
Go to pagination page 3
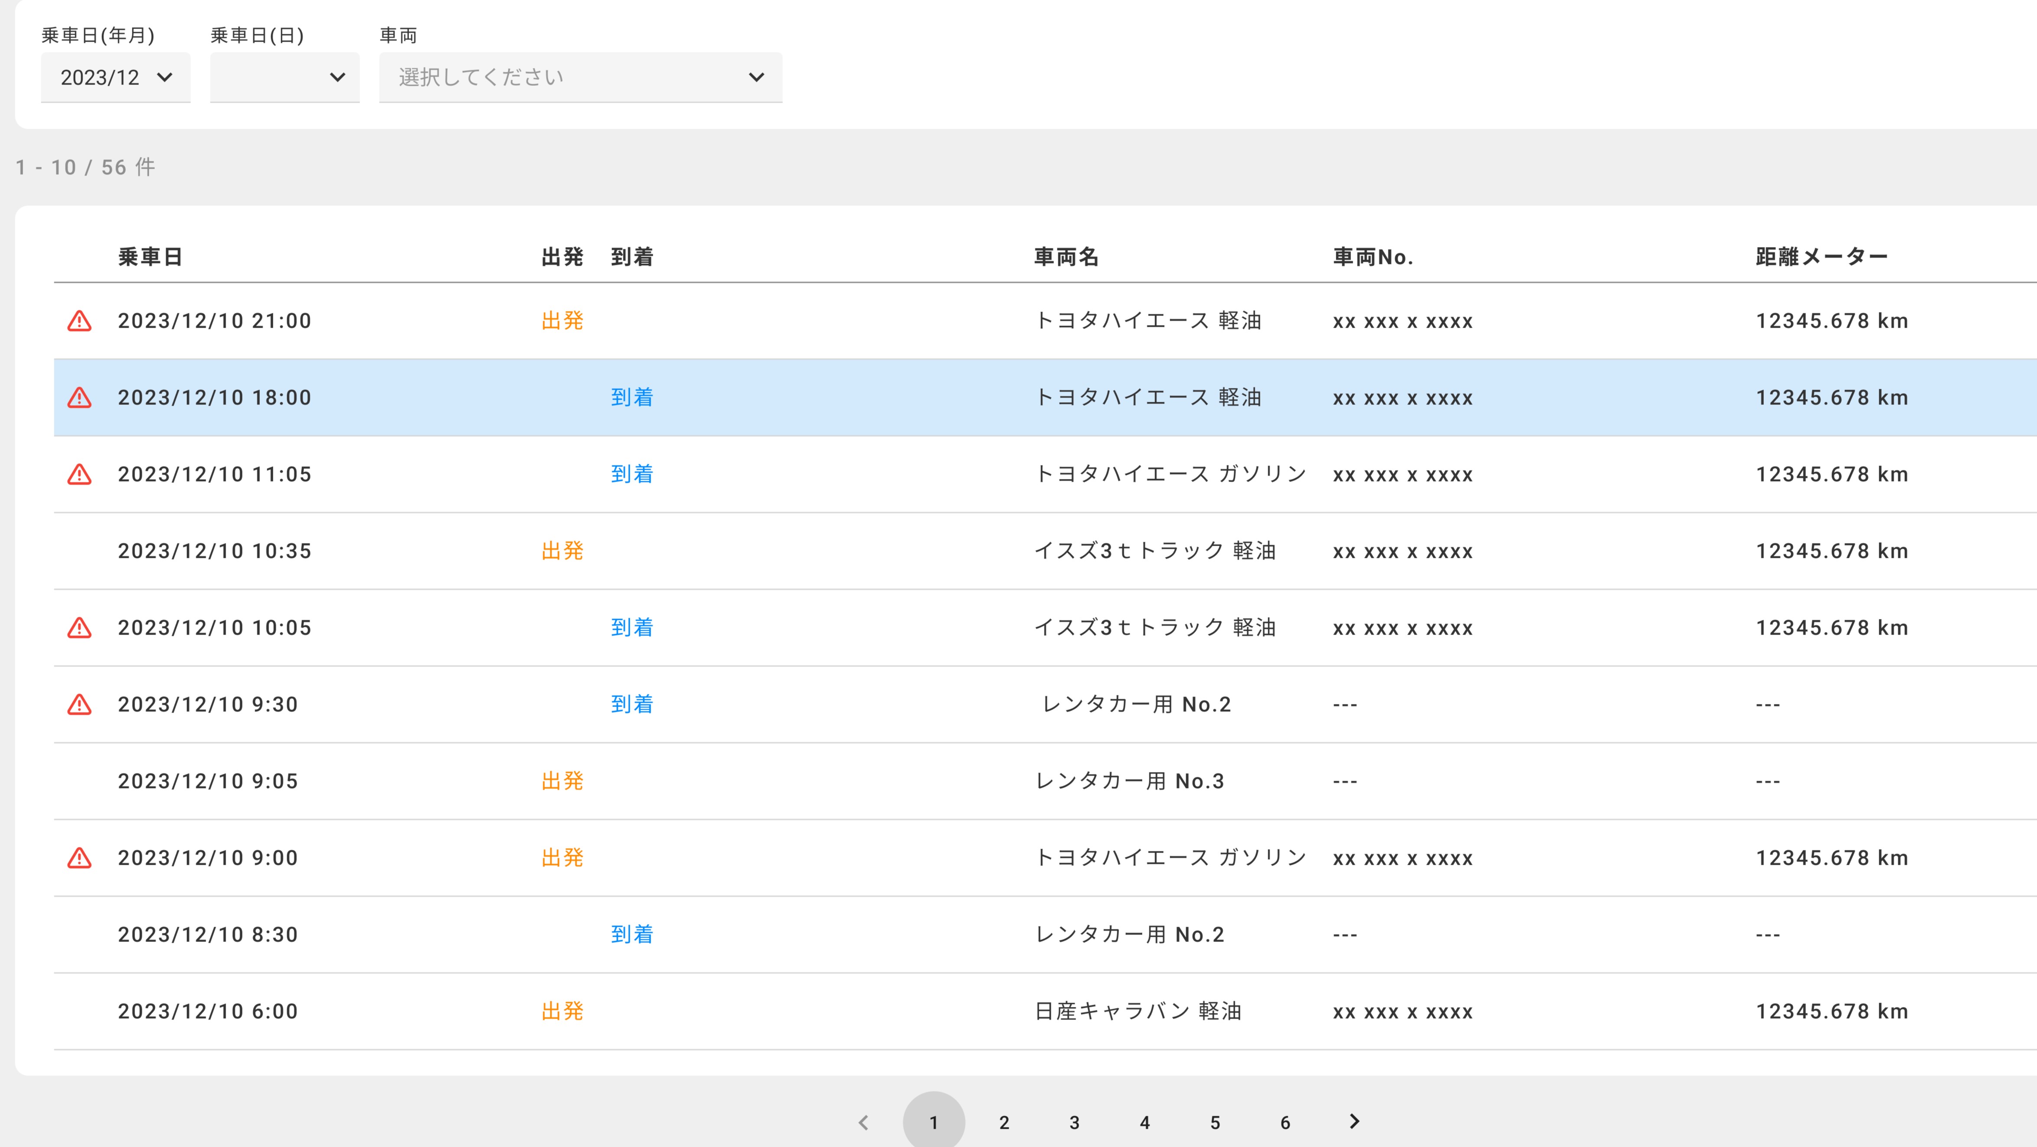1075,1122
